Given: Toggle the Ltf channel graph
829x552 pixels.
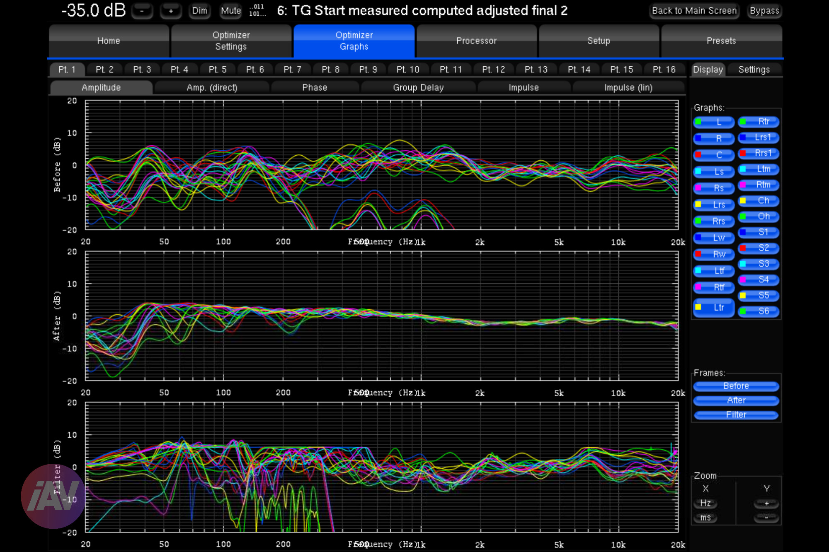Looking at the screenshot, I should click(713, 271).
